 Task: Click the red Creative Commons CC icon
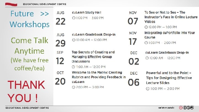(x=181, y=108)
